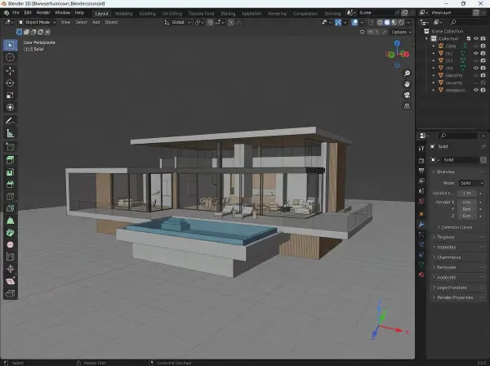490x366 pixels.
Task: Select the Rotate tool
Action: pyautogui.click(x=10, y=83)
